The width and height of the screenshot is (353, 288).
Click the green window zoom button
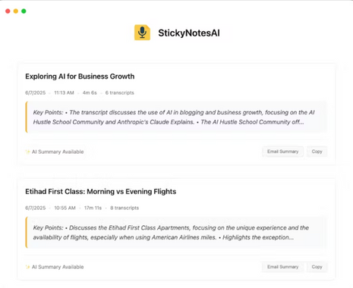pyautogui.click(x=24, y=11)
